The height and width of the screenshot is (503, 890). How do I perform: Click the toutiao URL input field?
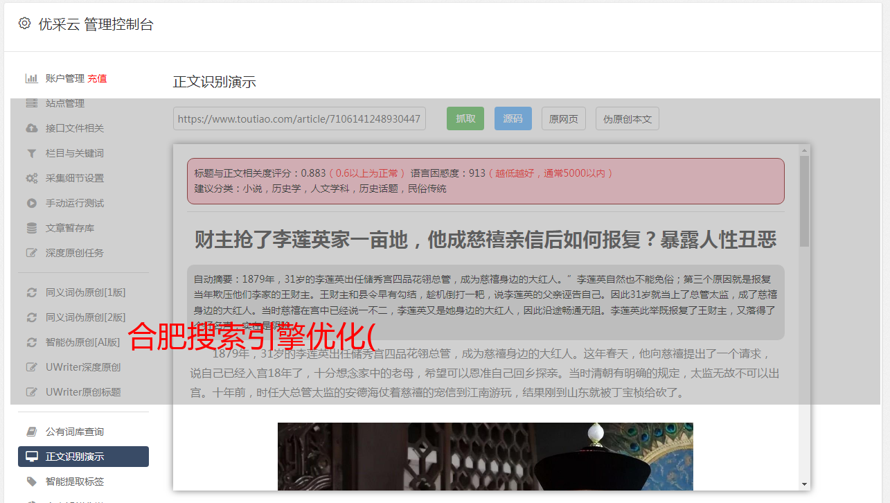pyautogui.click(x=299, y=118)
